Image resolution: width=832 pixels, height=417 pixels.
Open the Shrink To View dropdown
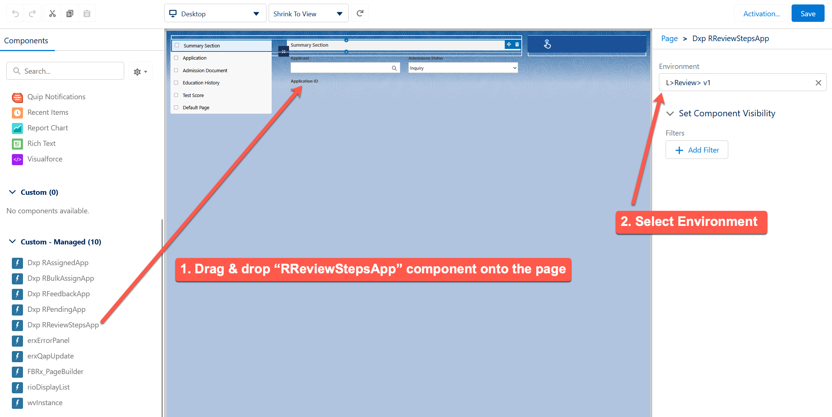pyautogui.click(x=308, y=14)
